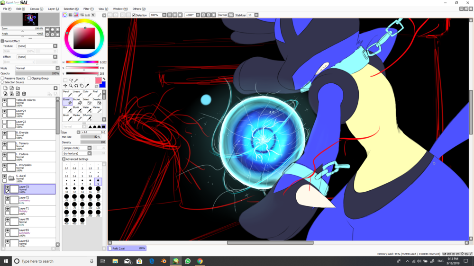Open the Effect dropdown

coord(55,57)
